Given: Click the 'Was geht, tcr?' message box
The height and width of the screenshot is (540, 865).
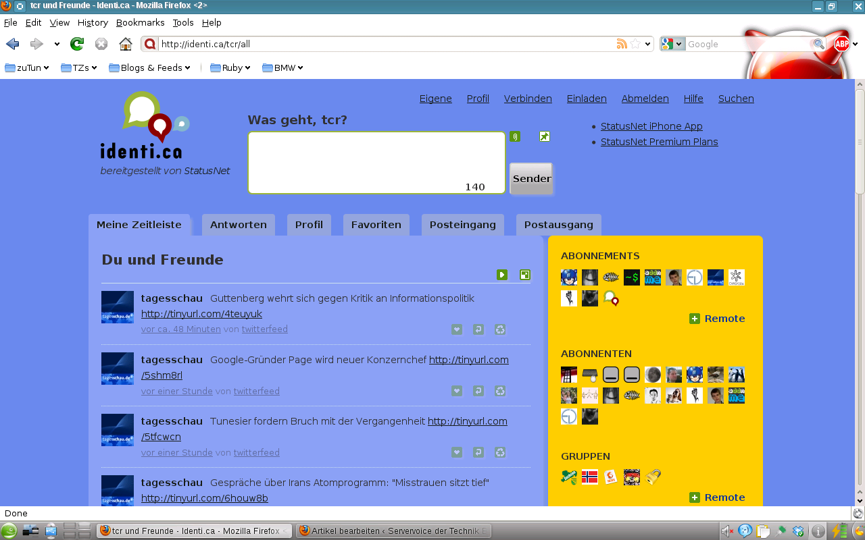Looking at the screenshot, I should pyautogui.click(x=376, y=162).
